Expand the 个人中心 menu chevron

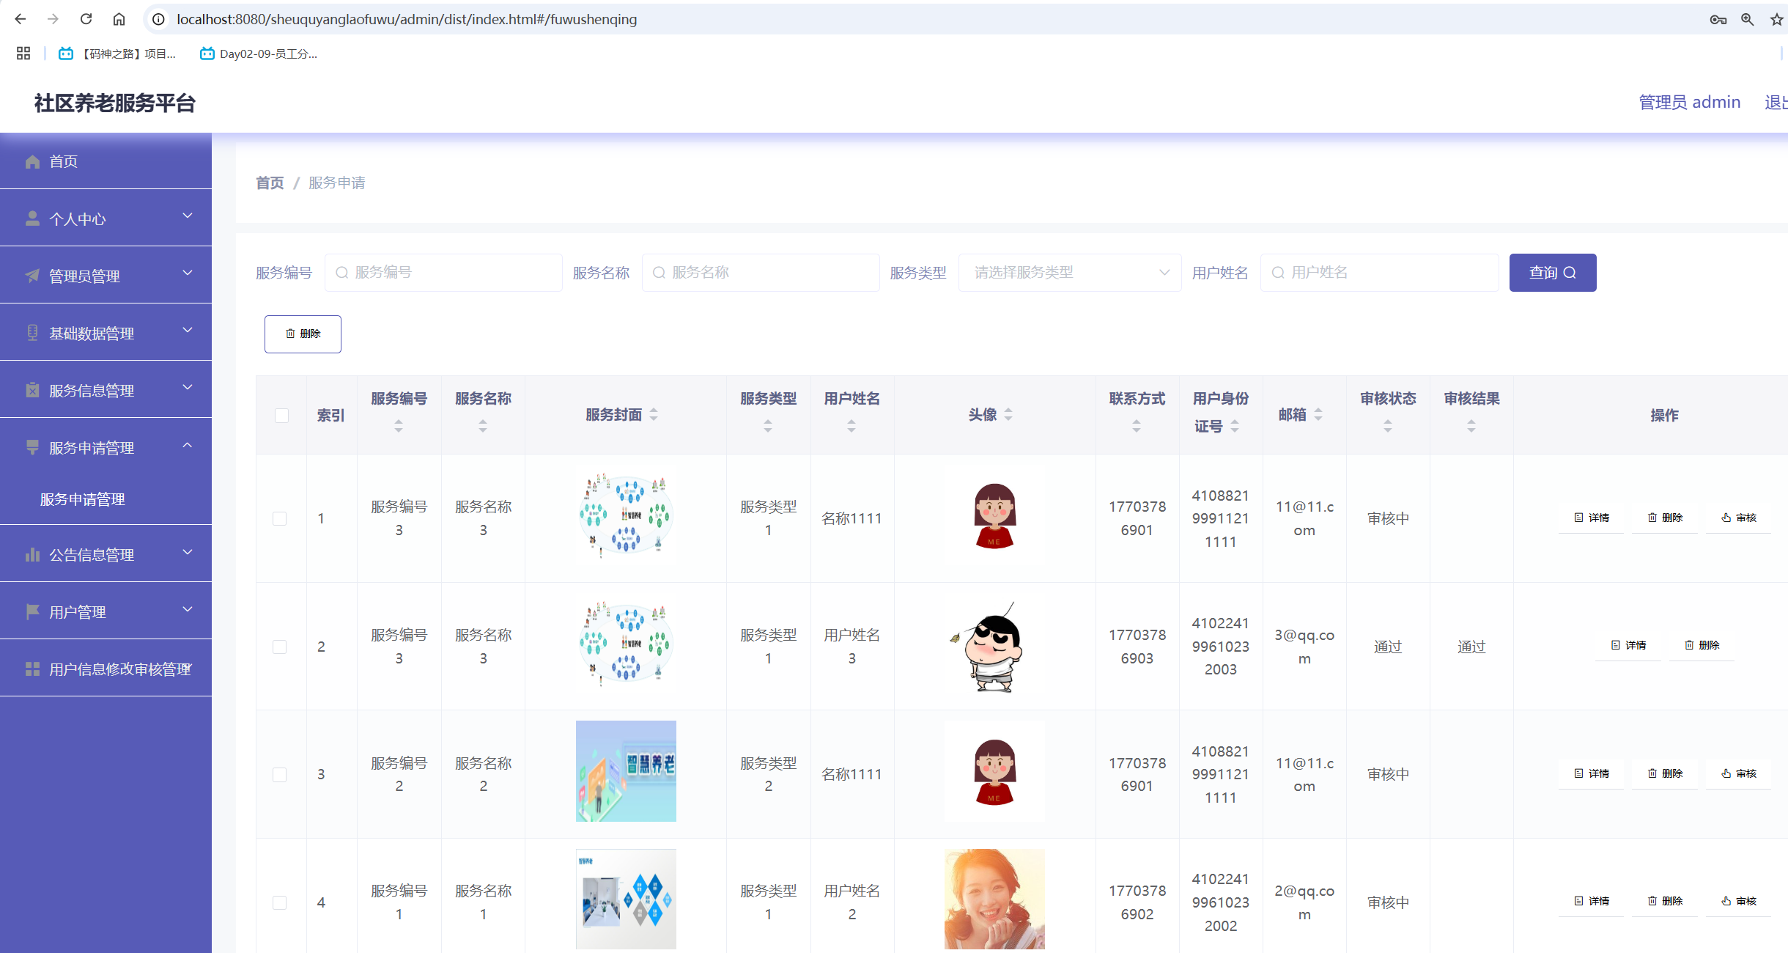(x=188, y=216)
